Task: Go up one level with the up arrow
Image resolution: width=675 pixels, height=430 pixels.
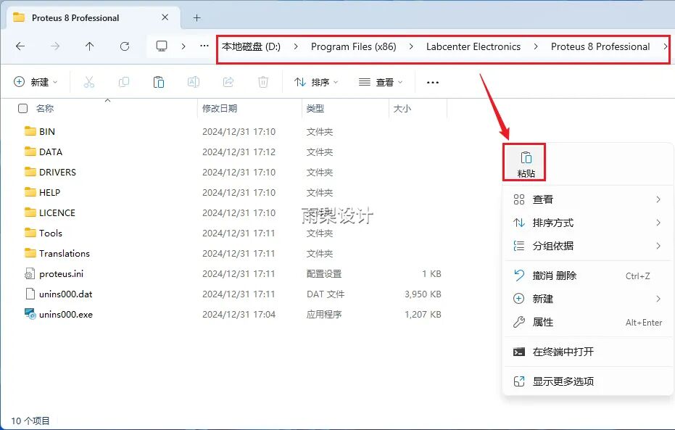Action: 88,46
